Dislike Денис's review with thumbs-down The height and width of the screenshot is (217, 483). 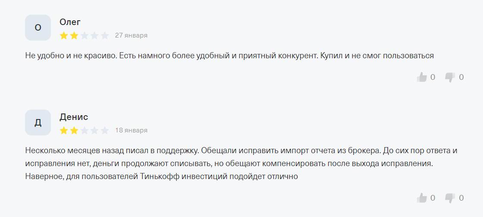click(450, 198)
